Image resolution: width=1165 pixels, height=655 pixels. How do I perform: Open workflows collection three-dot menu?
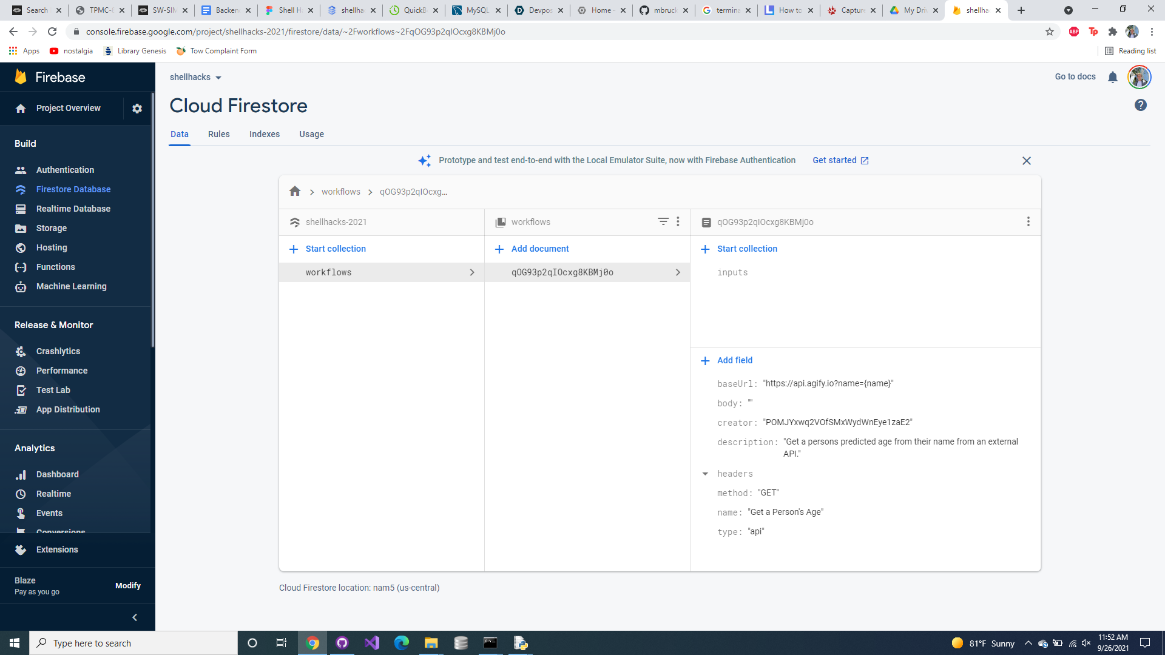click(678, 222)
